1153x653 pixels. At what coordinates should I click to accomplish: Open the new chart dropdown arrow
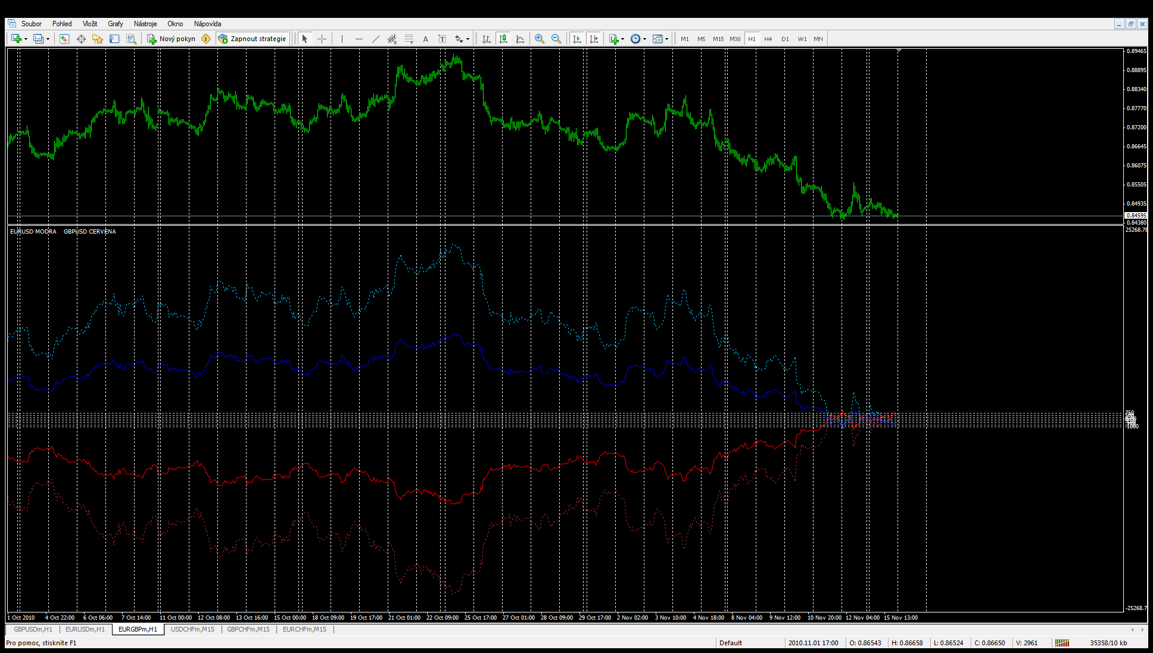click(26, 39)
